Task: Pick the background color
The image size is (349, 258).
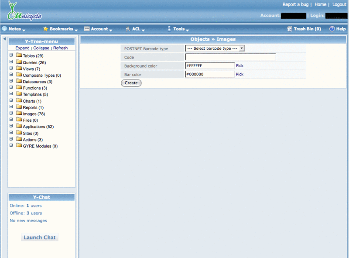Action: click(240, 65)
